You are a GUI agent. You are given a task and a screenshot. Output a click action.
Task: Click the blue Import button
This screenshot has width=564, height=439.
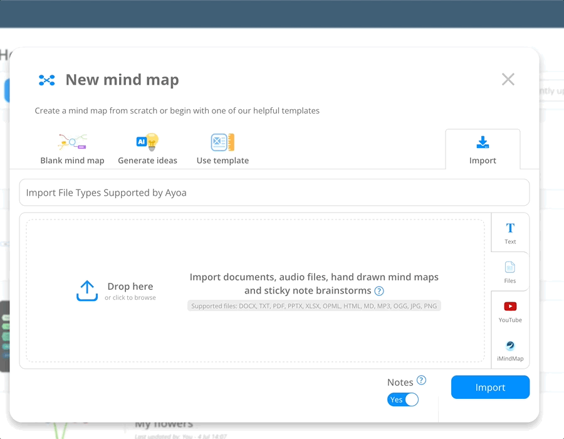(490, 387)
